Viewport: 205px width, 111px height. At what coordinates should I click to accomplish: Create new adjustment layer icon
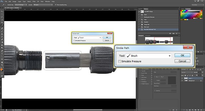coord(193,110)
